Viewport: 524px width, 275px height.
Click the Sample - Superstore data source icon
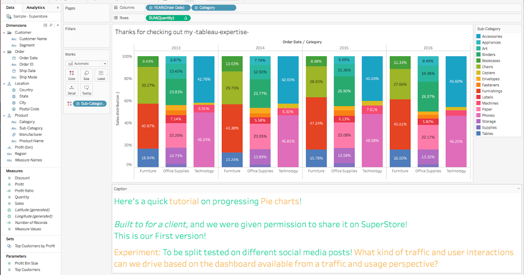pos(8,16)
